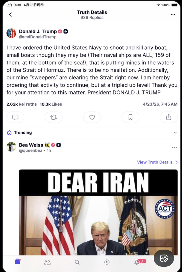Open Bea Weiss's profile avatar
Viewport: 182px width, 272px height.
(11, 147)
